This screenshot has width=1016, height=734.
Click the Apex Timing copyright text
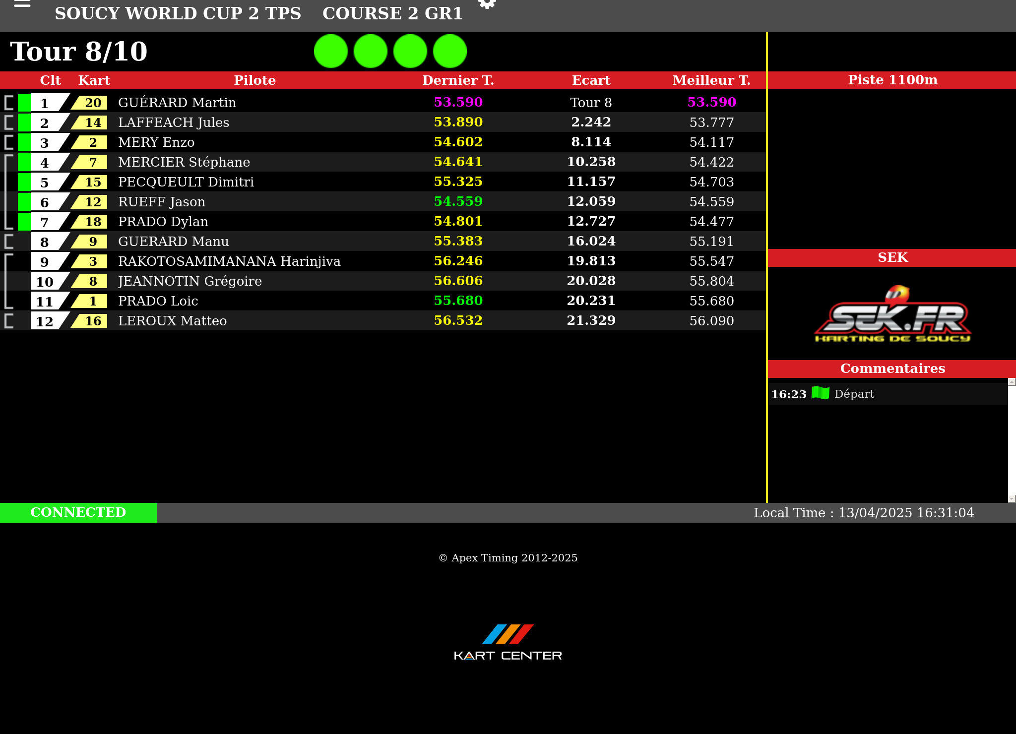tap(508, 558)
